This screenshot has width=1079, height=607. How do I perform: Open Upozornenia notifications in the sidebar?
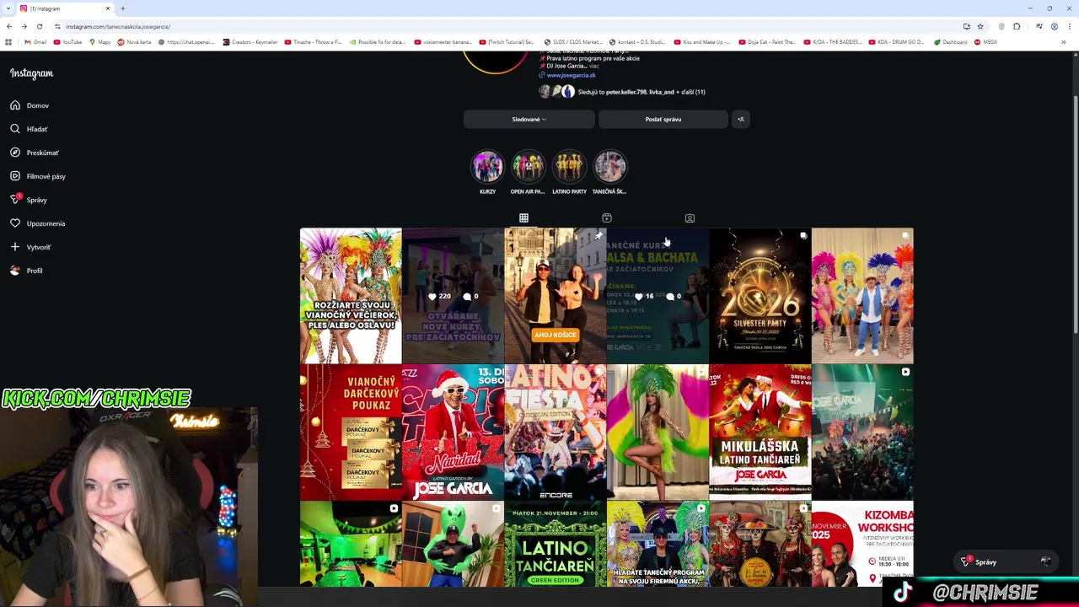(38, 223)
